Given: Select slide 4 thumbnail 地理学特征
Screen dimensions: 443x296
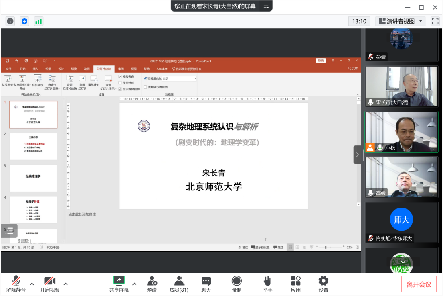Looking at the screenshot, I should pos(33,210).
